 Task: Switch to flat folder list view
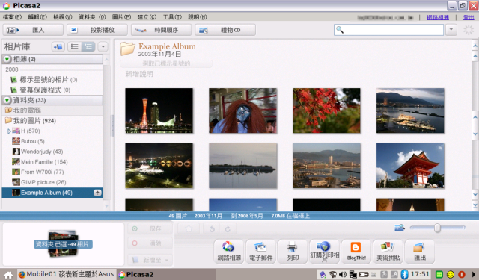(x=74, y=46)
